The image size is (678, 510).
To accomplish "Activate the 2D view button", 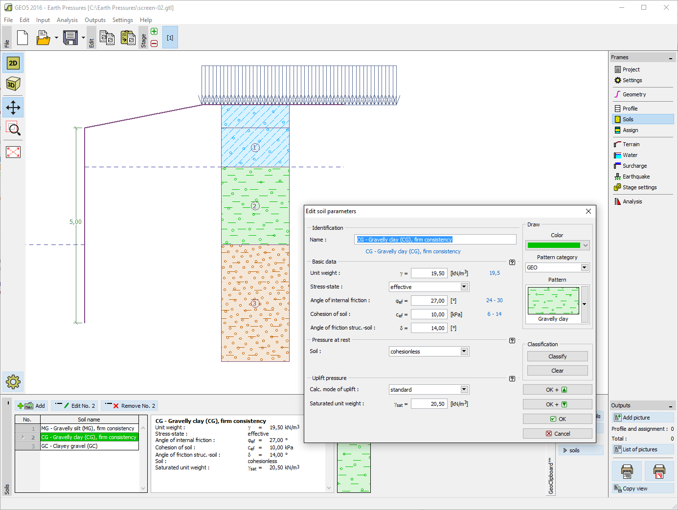I will pyautogui.click(x=13, y=63).
